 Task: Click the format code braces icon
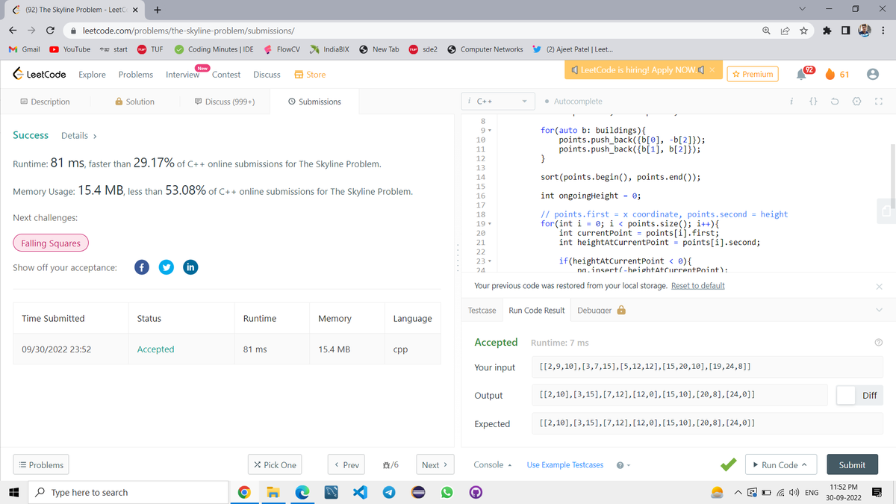pyautogui.click(x=815, y=102)
